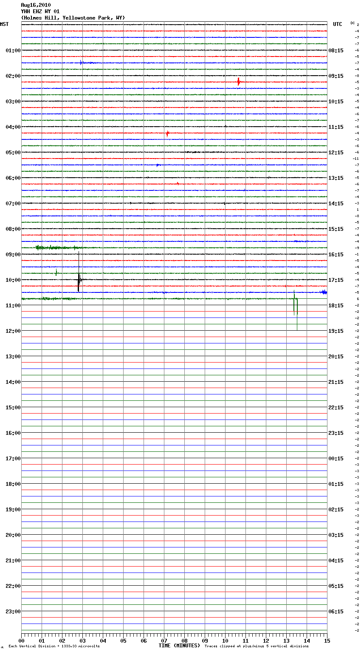Click the UTC column header
This screenshot has width=361, height=652.
click(338, 24)
